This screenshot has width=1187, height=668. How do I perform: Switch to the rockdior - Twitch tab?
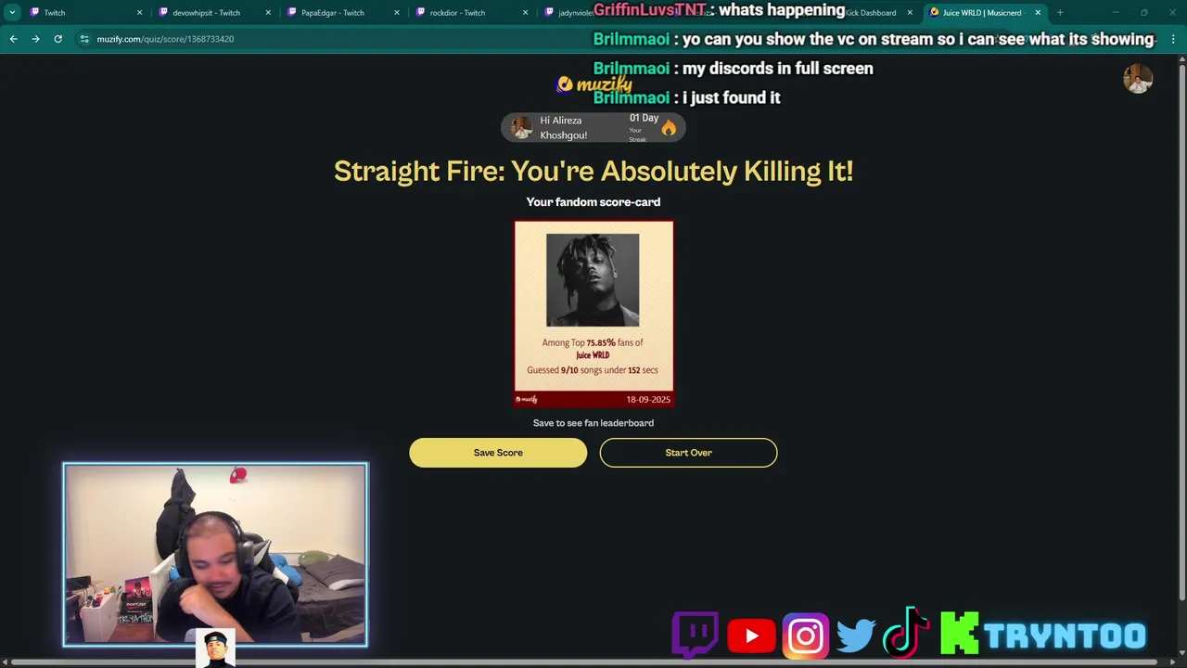469,13
